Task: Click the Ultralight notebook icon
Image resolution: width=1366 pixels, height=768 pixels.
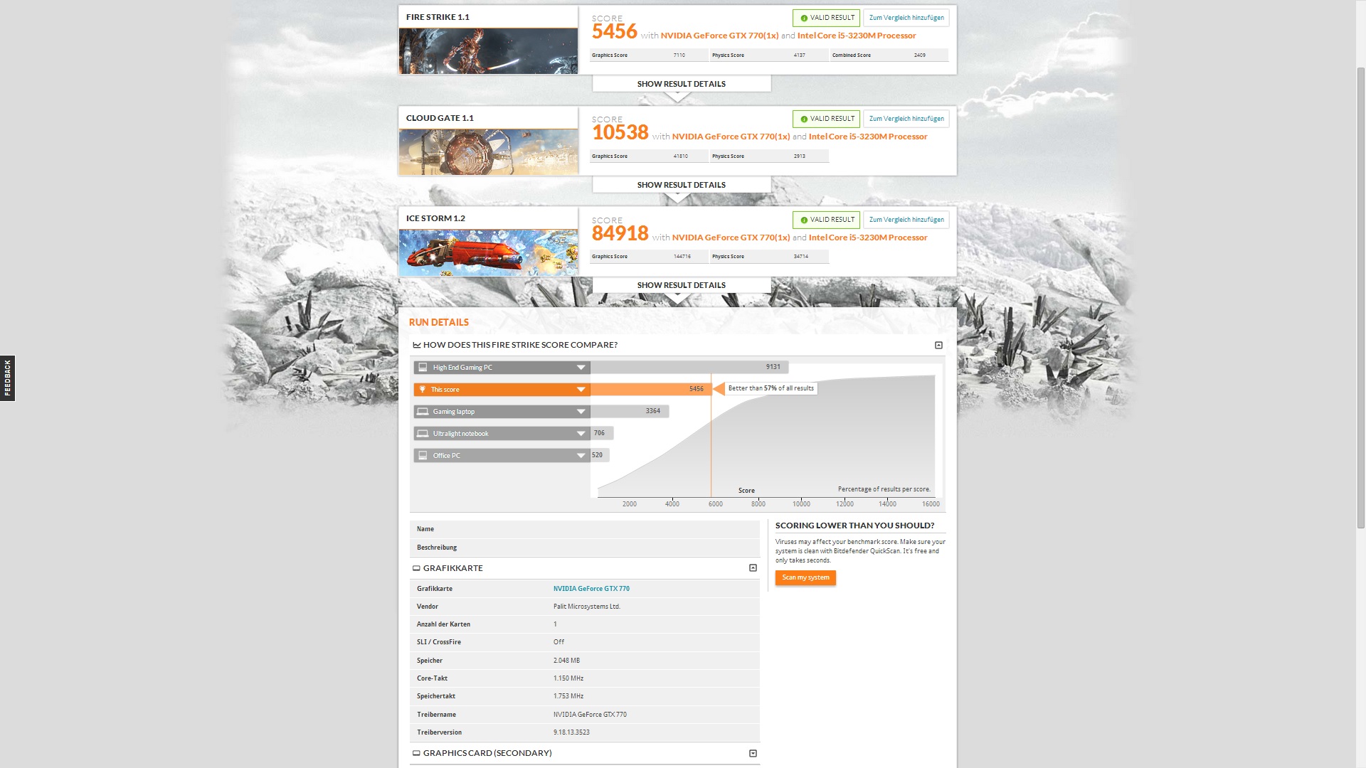Action: [x=423, y=434]
